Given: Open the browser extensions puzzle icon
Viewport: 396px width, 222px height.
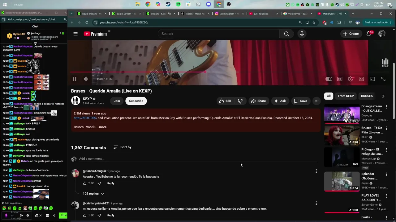Looking at the screenshot, I should pos(339,23).
